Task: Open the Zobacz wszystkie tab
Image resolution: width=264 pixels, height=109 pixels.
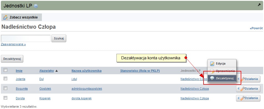Action: (x=22, y=17)
